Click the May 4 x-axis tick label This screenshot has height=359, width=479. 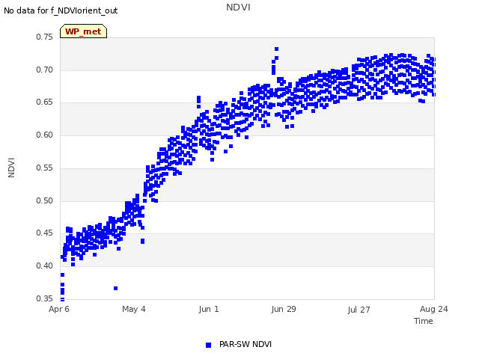[134, 309]
